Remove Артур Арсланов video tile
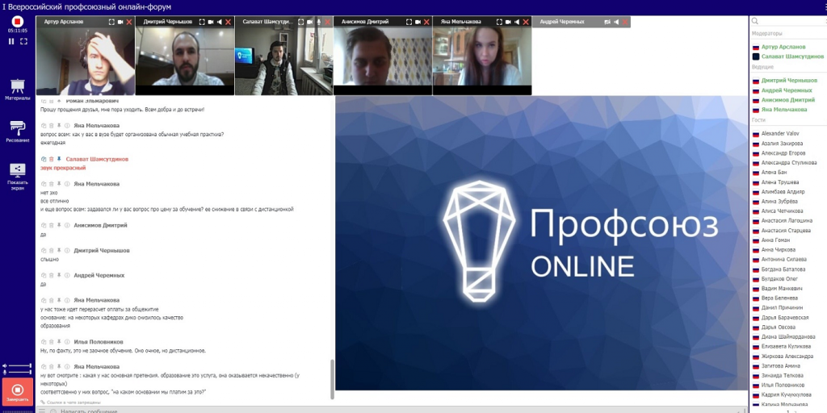This screenshot has width=827, height=413. 129,22
